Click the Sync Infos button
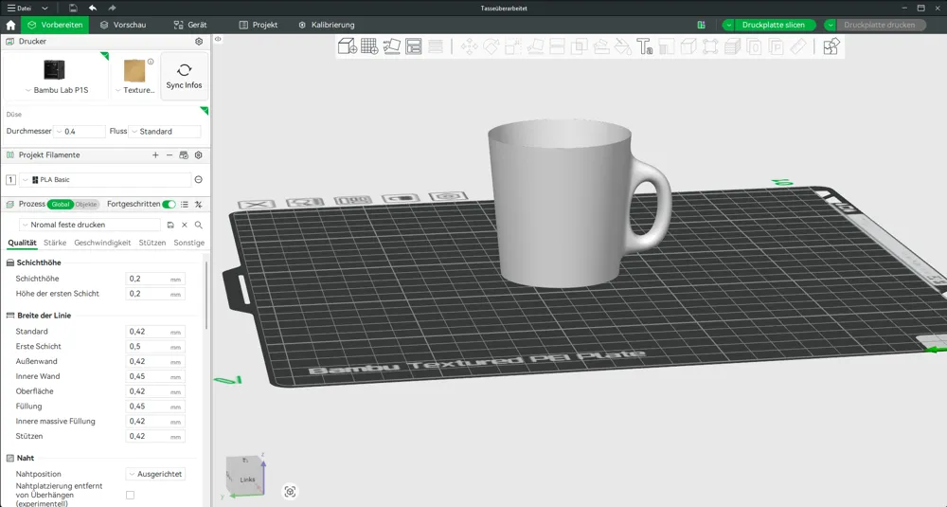Screen dimensions: 947x507 coord(185,76)
